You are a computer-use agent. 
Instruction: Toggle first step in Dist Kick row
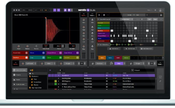pos(112,31)
